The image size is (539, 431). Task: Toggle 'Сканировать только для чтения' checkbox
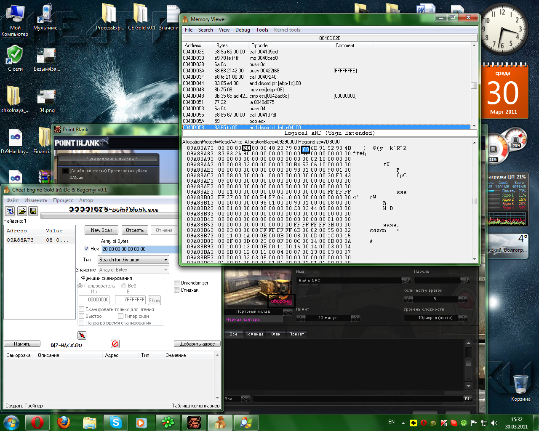(81, 309)
